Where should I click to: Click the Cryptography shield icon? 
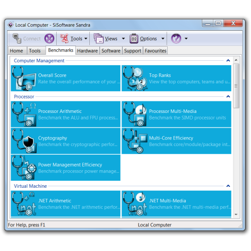coord(24,141)
